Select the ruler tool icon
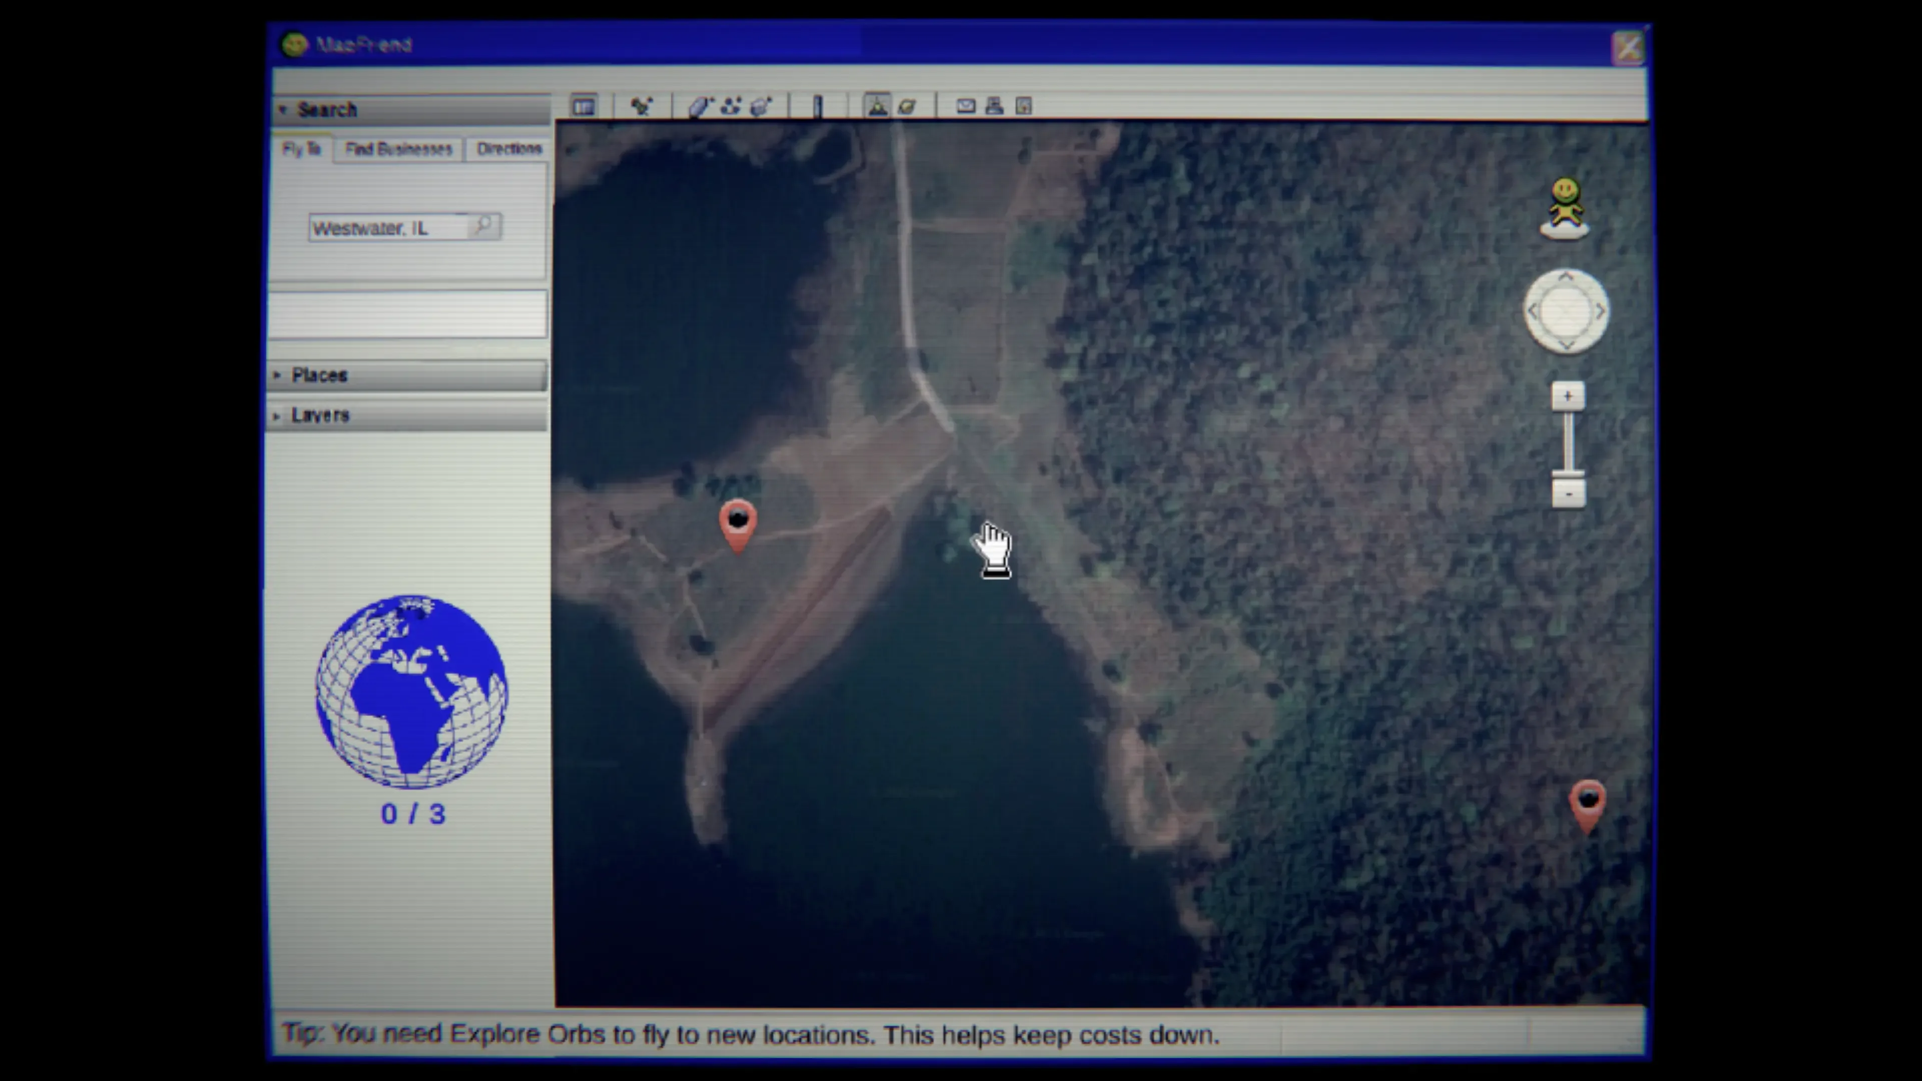 click(x=818, y=107)
